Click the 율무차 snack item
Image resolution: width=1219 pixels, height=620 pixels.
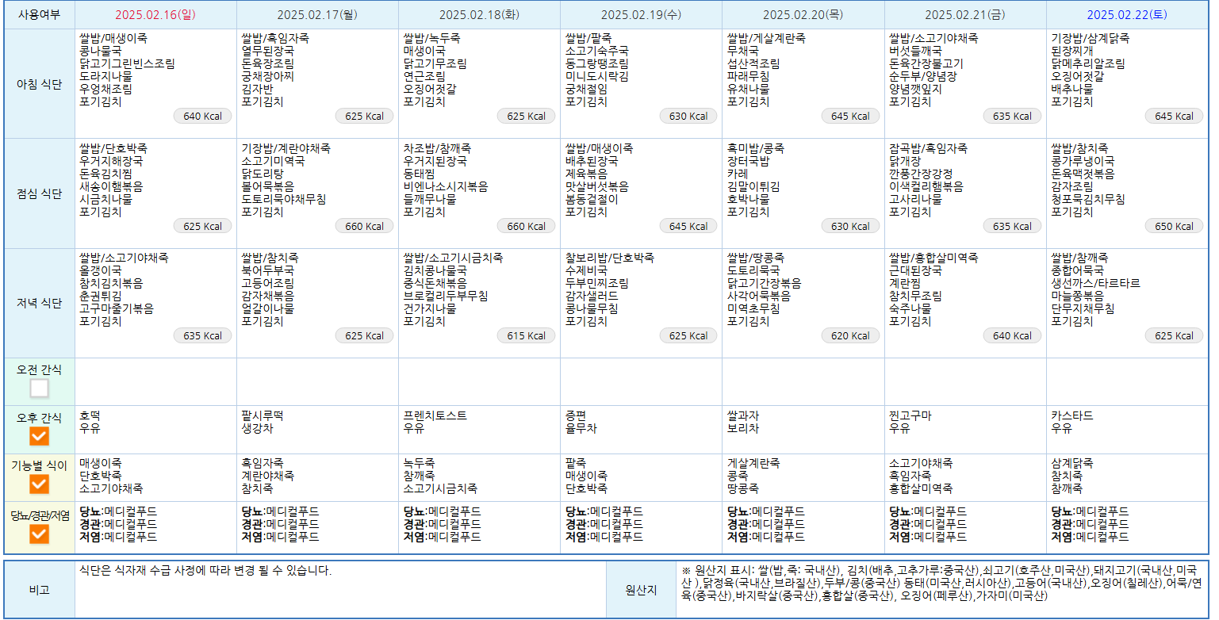tap(581, 428)
